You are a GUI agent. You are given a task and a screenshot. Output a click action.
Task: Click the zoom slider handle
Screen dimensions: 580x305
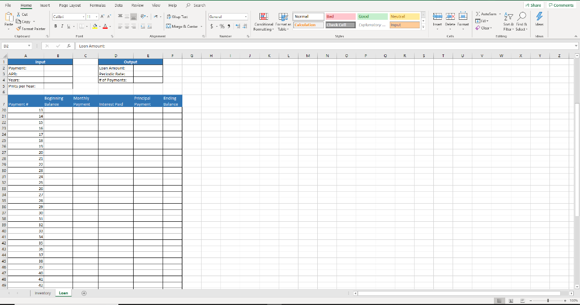point(548,300)
